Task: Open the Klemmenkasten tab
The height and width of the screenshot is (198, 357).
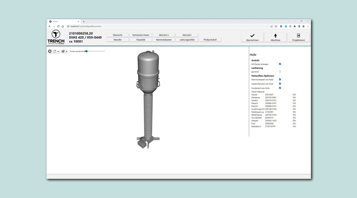Action: (164, 40)
